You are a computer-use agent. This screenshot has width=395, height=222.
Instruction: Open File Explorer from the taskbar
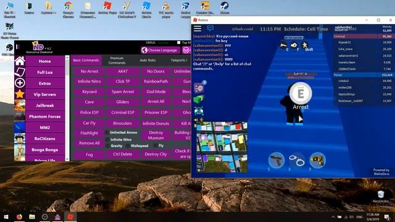click(32, 216)
